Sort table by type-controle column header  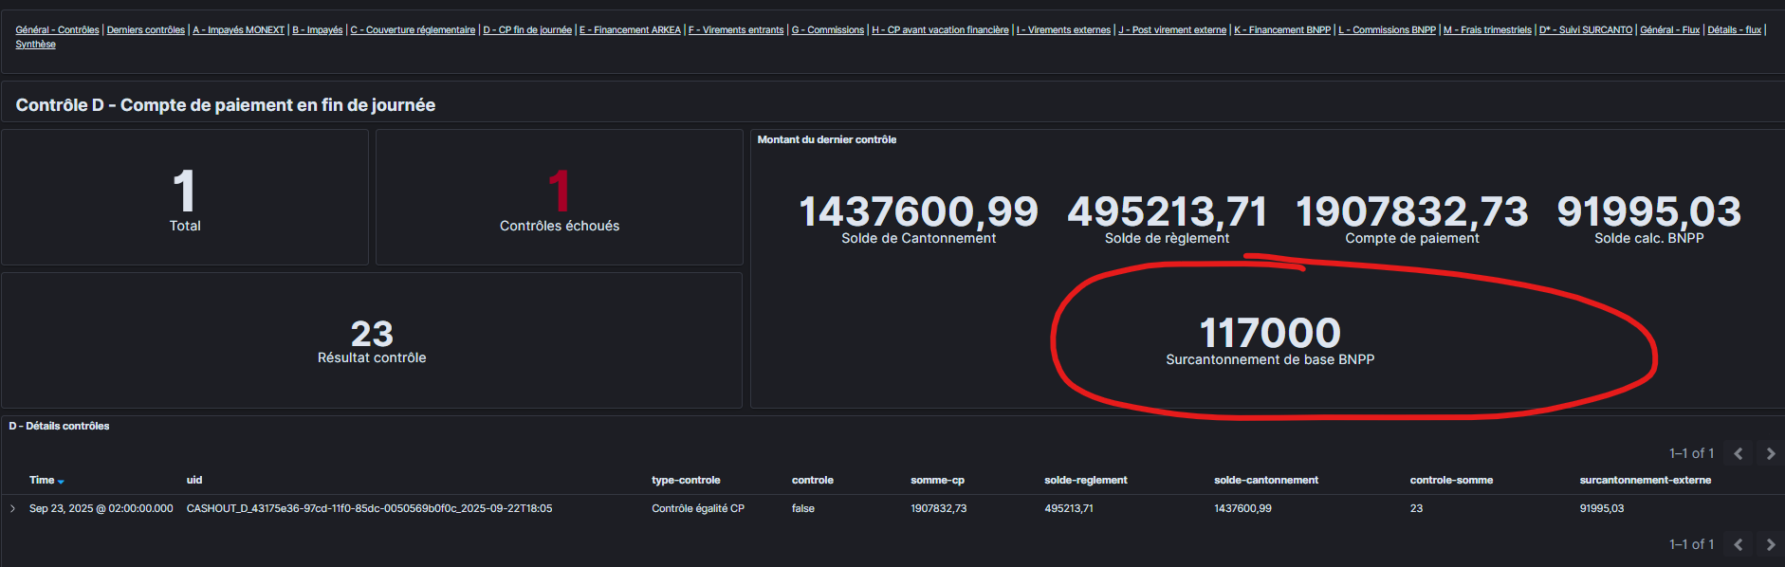(685, 480)
